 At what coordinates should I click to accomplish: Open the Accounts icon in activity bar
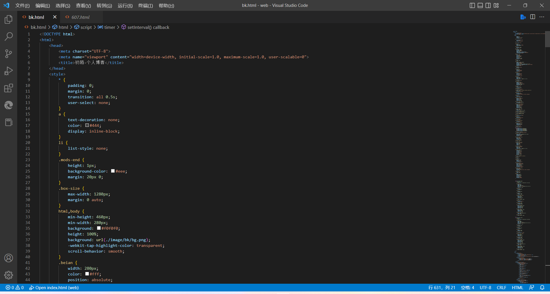tap(9, 258)
